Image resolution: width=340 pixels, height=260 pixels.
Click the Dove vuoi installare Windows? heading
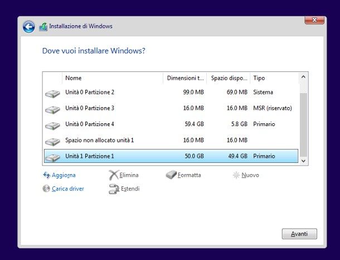click(x=94, y=51)
